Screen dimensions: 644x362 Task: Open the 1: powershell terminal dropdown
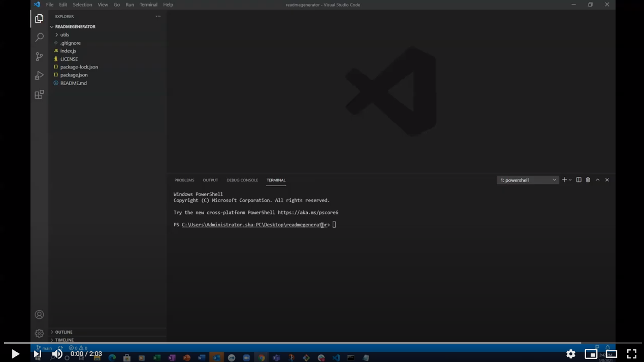point(528,180)
